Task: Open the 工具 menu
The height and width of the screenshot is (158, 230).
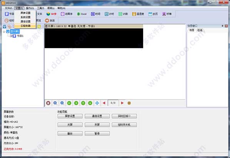Action: (40, 8)
